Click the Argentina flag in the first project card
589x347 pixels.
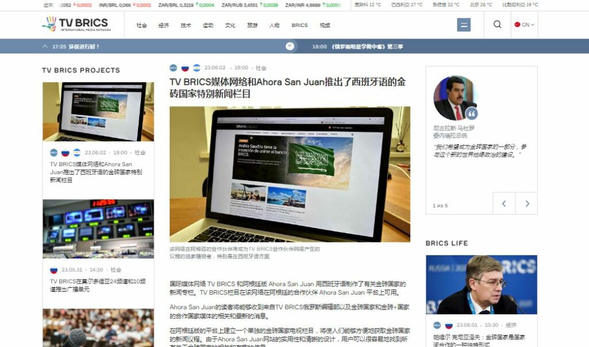pos(77,153)
